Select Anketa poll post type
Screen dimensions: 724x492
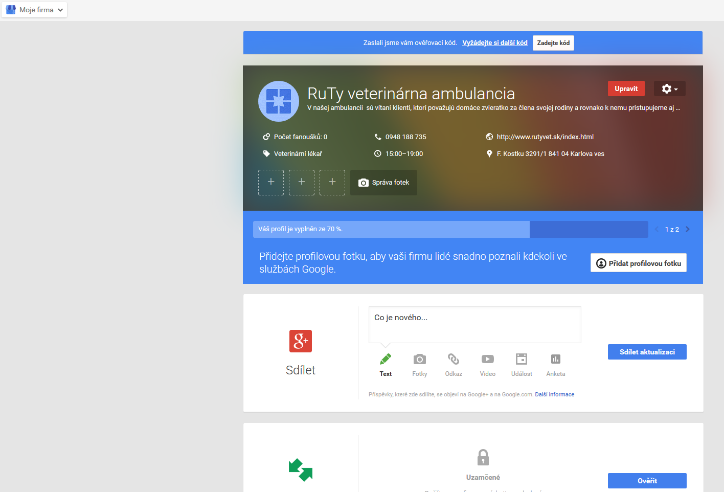tap(556, 365)
